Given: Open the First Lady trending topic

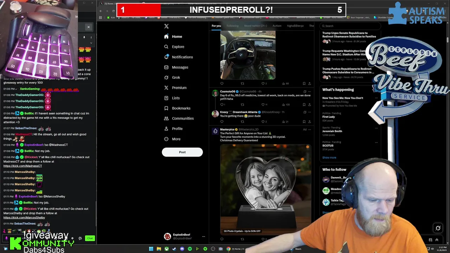Looking at the screenshot, I should pos(329,117).
